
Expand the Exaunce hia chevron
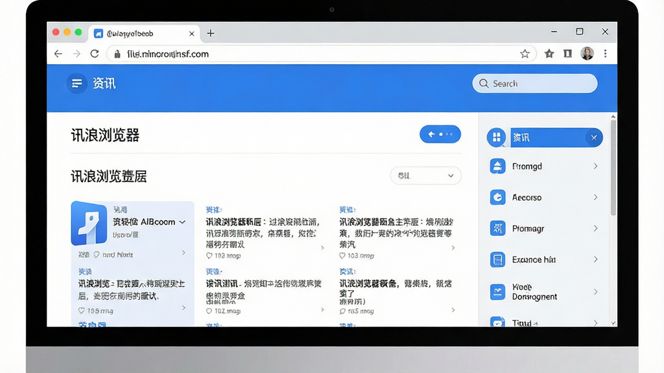click(595, 259)
